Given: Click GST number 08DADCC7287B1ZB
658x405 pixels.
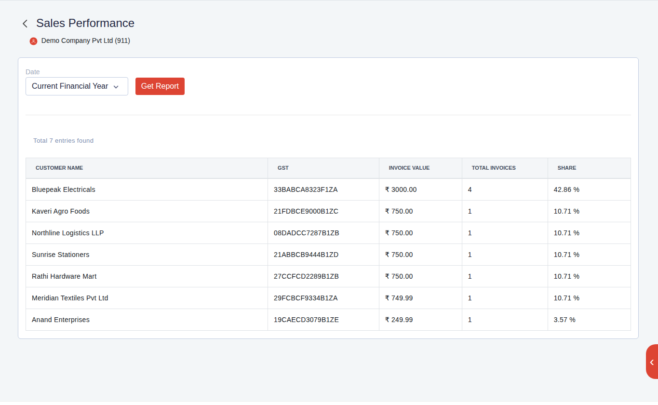Looking at the screenshot, I should tap(307, 233).
